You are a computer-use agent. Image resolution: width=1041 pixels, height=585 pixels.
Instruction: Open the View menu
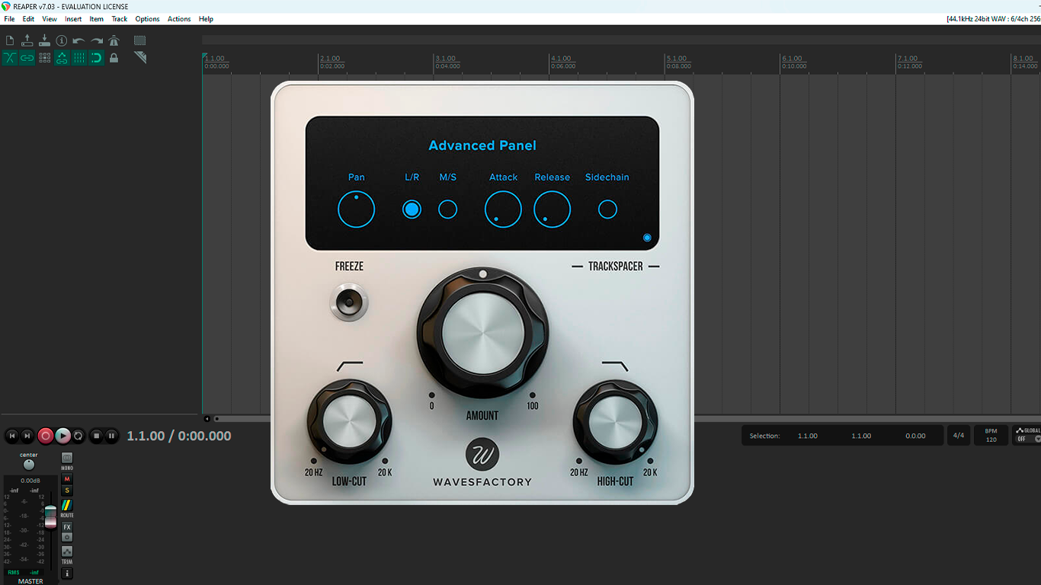click(x=50, y=19)
